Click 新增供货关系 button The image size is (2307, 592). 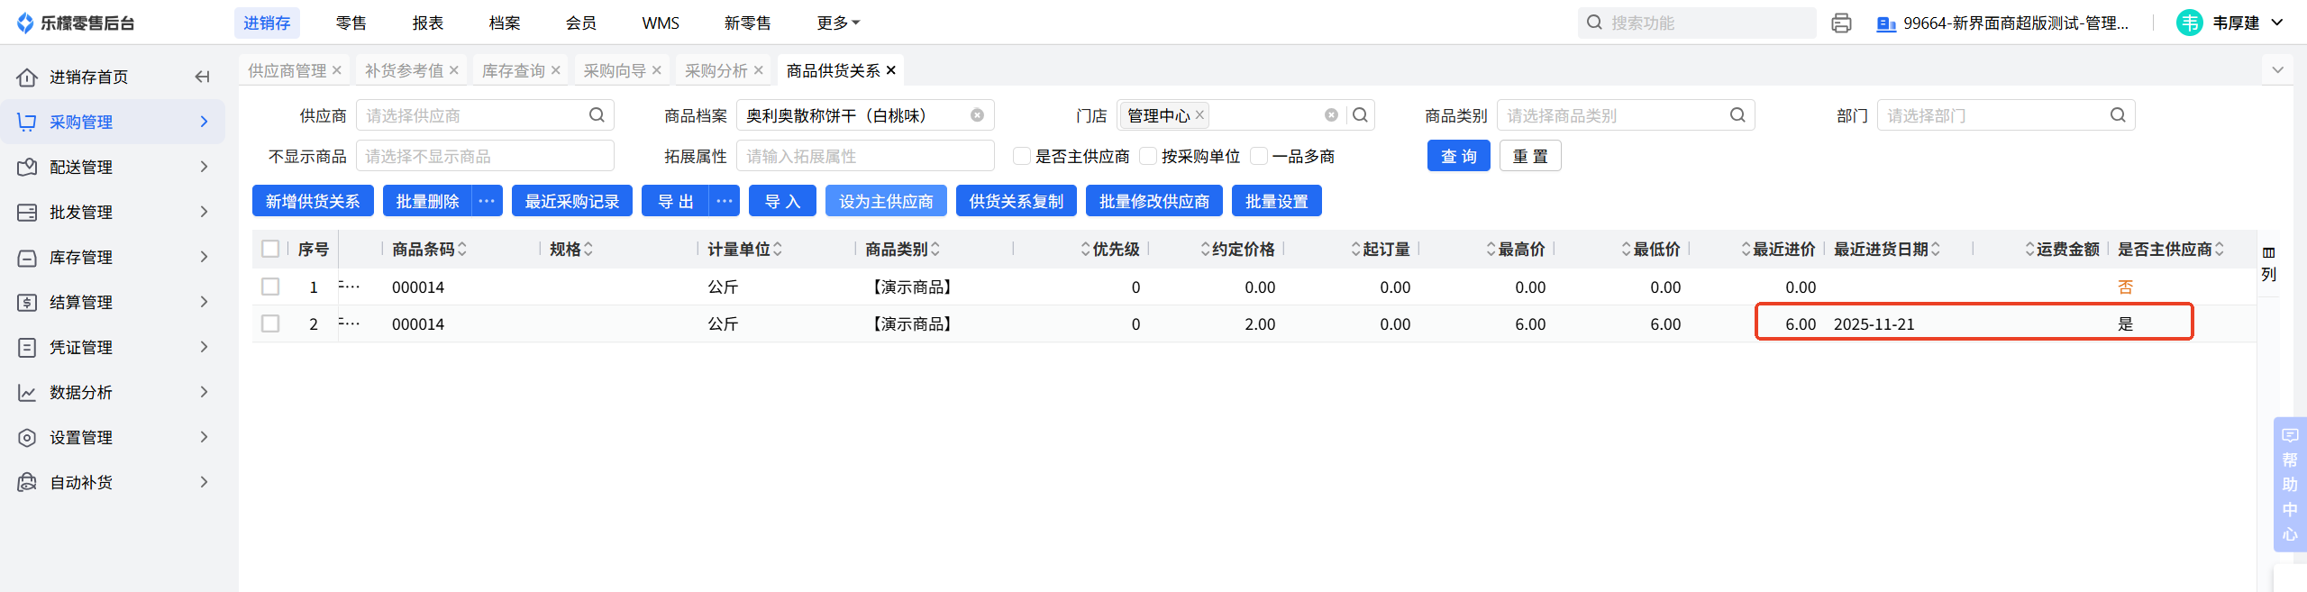313,201
